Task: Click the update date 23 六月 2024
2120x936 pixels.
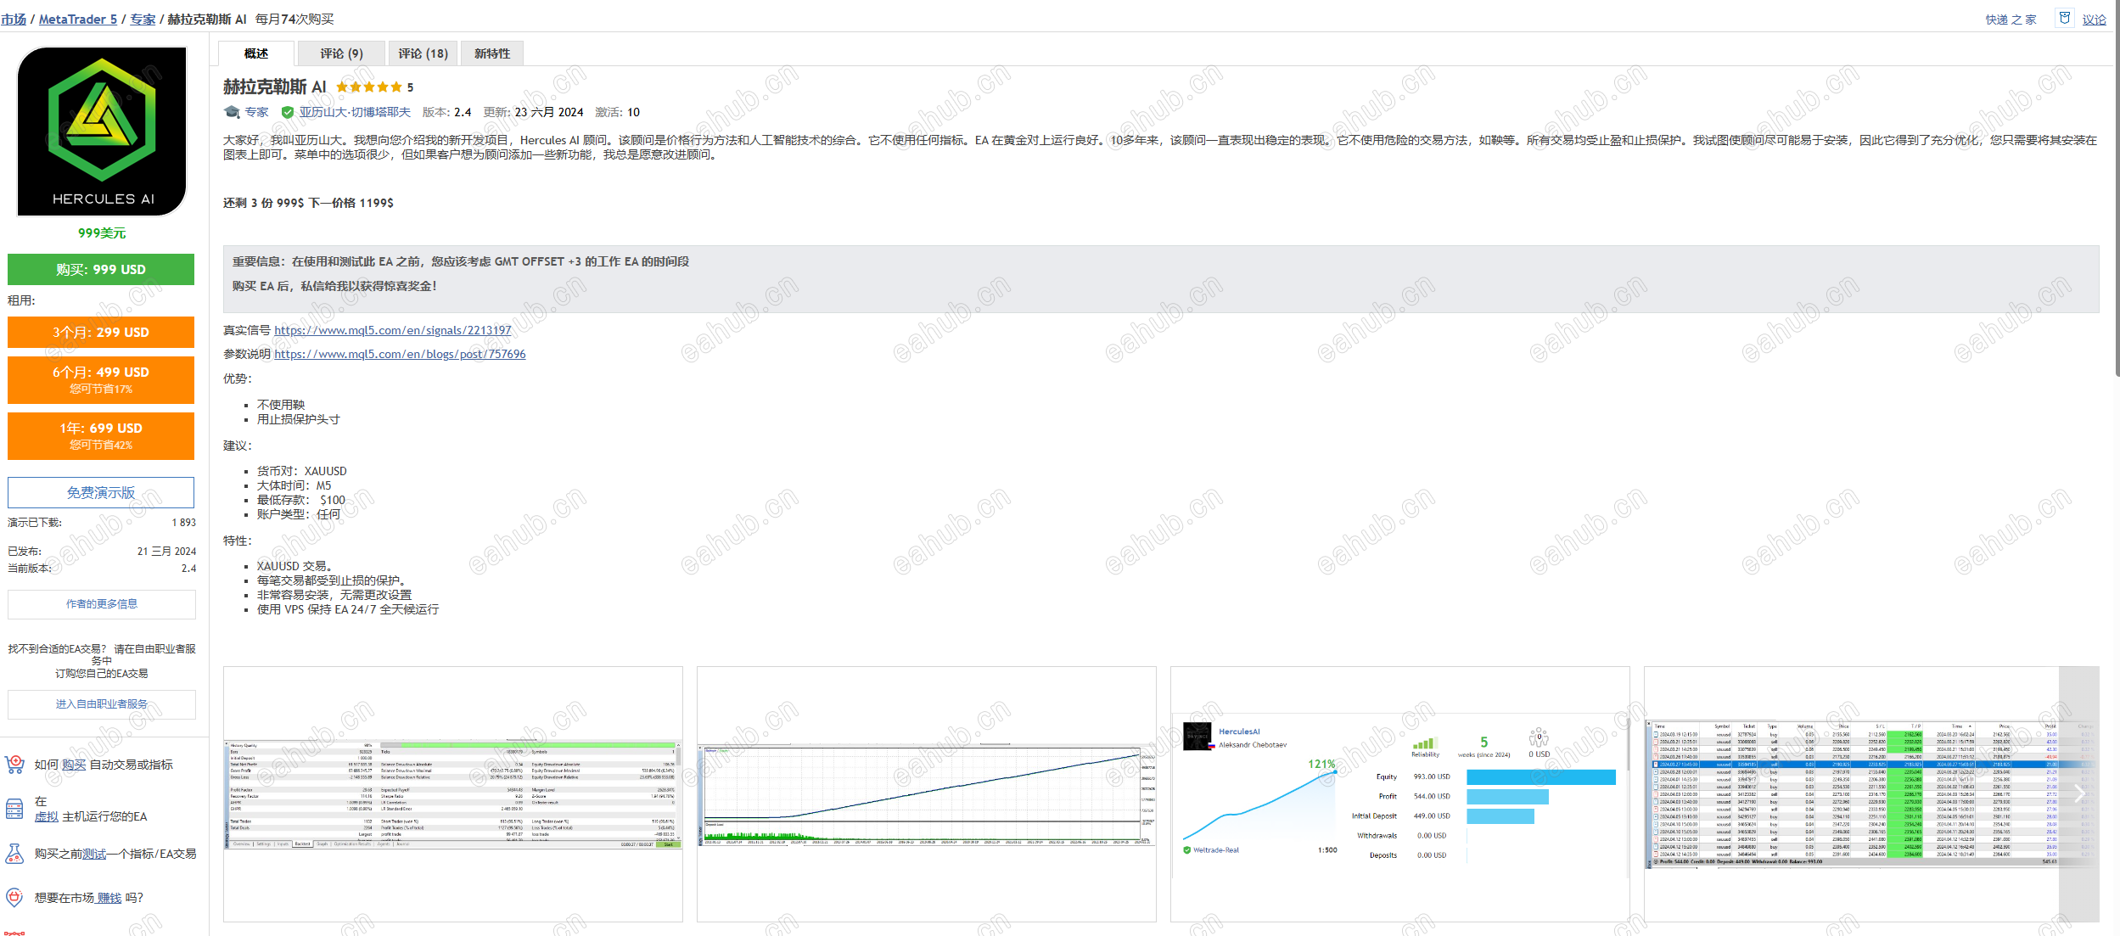Action: 549,112
